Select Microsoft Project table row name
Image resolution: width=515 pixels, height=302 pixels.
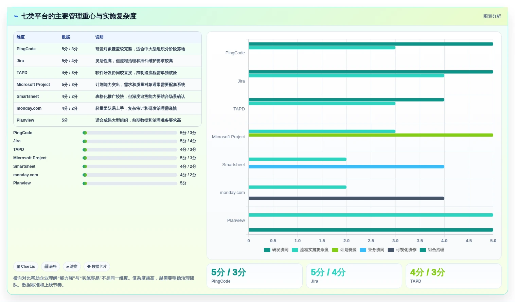tap(33, 85)
